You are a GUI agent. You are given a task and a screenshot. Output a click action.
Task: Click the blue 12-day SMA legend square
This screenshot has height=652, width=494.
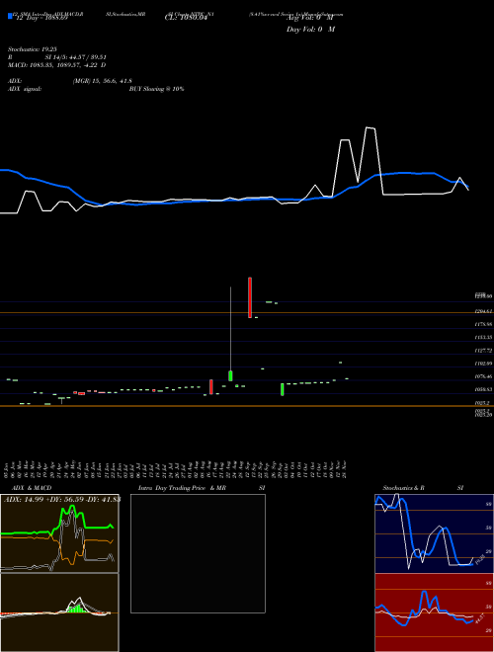click(10, 16)
